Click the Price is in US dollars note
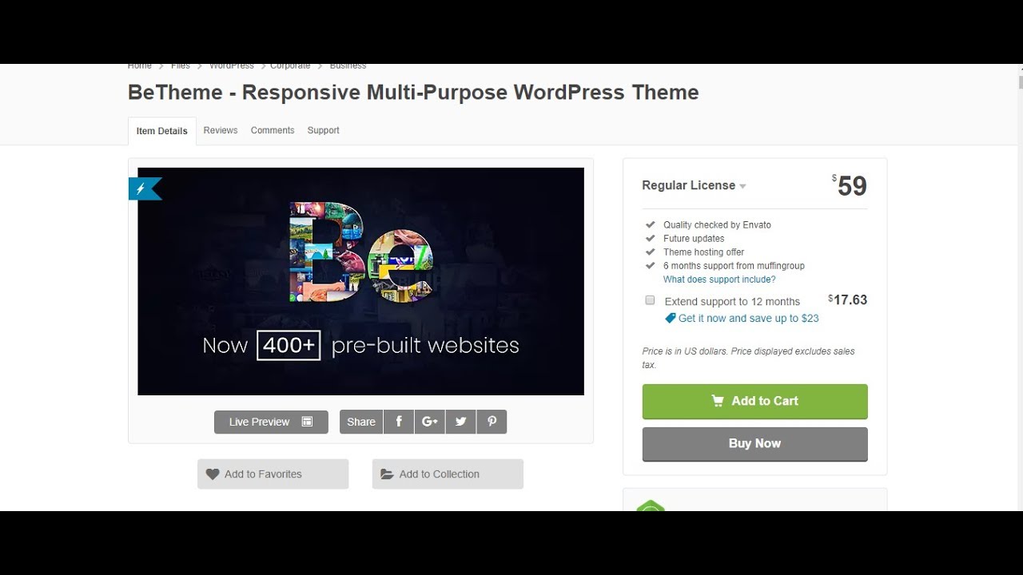 749,358
